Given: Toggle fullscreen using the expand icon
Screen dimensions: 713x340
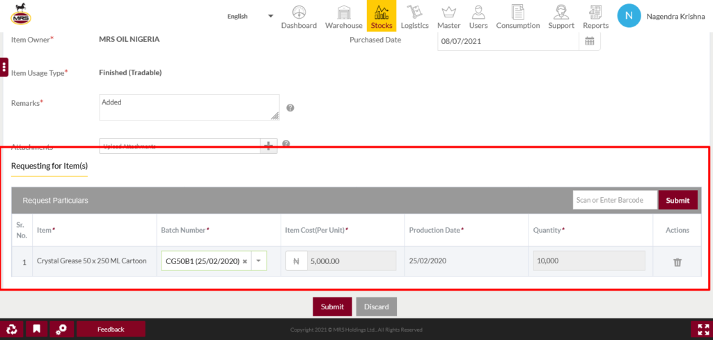Looking at the screenshot, I should click(x=703, y=330).
